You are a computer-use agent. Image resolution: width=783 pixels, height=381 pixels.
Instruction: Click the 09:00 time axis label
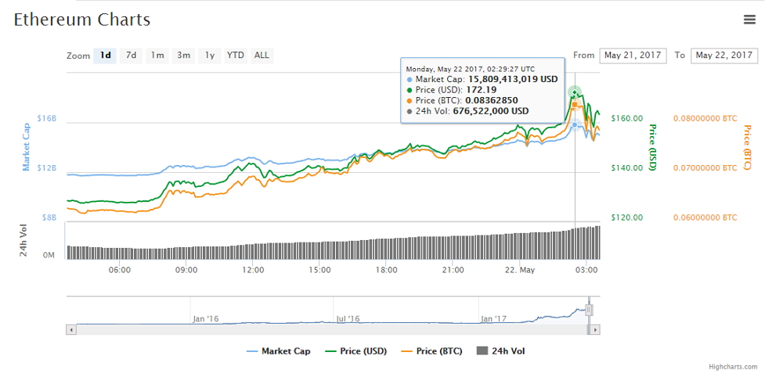pos(186,270)
